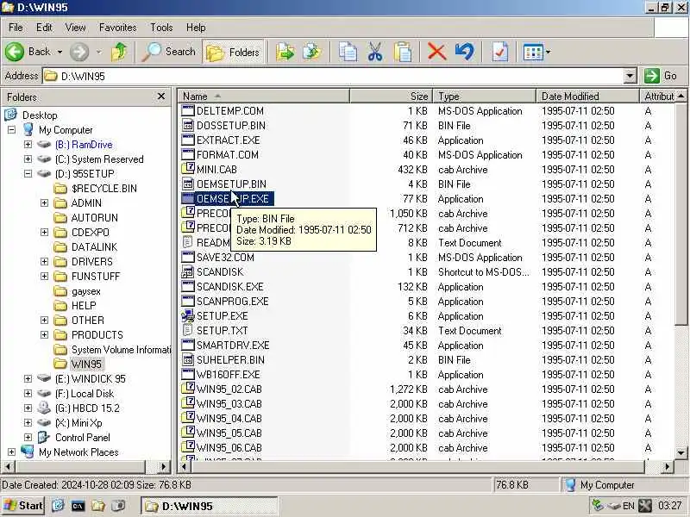Select the SCANDISK shortcut icon
690x517 pixels.
188,271
